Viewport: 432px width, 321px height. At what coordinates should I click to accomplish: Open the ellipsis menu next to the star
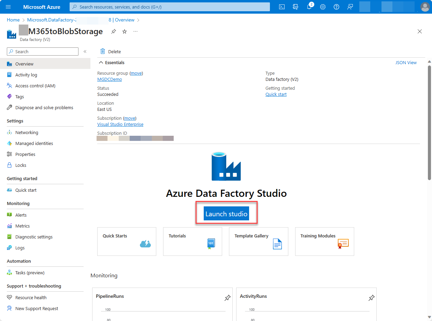135,31
